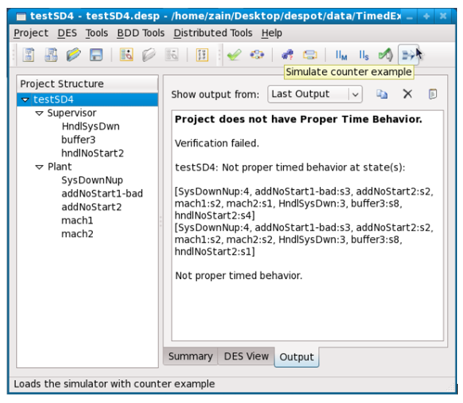
Task: Collapse the Plant tree node
Action: 39,167
